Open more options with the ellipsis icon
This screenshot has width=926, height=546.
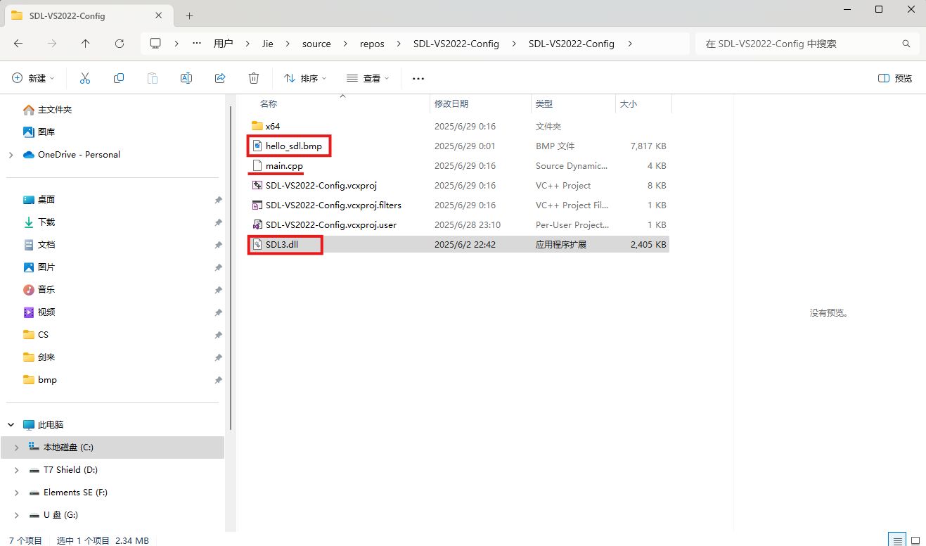click(418, 78)
